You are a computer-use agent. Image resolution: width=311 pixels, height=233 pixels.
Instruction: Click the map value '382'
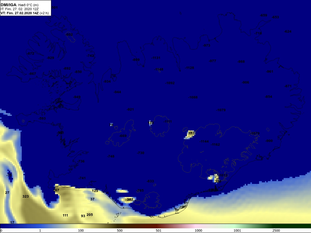(130, 199)
